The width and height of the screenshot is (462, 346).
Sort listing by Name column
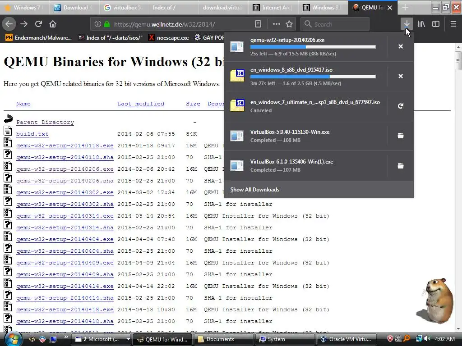click(x=23, y=104)
